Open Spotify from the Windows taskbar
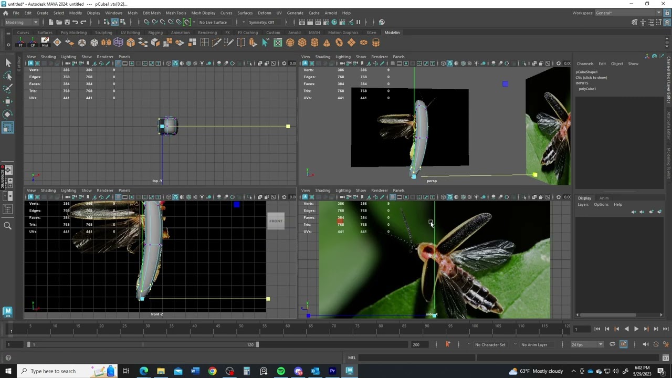Viewport: 672px width, 378px height. pos(281,371)
